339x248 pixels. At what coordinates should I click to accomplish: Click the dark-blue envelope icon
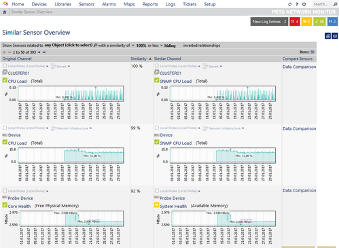[x=335, y=36]
